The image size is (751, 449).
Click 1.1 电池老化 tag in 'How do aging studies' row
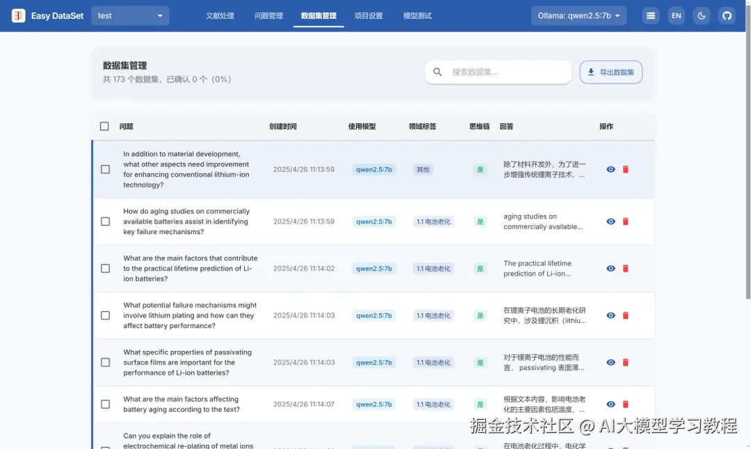pos(433,221)
